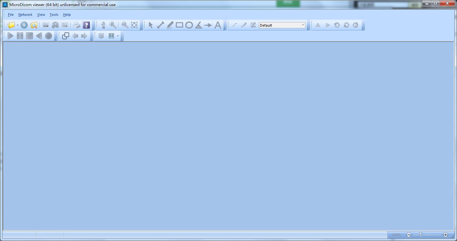This screenshot has width=457, height=241.
Task: Open the Network menu
Action: click(25, 15)
